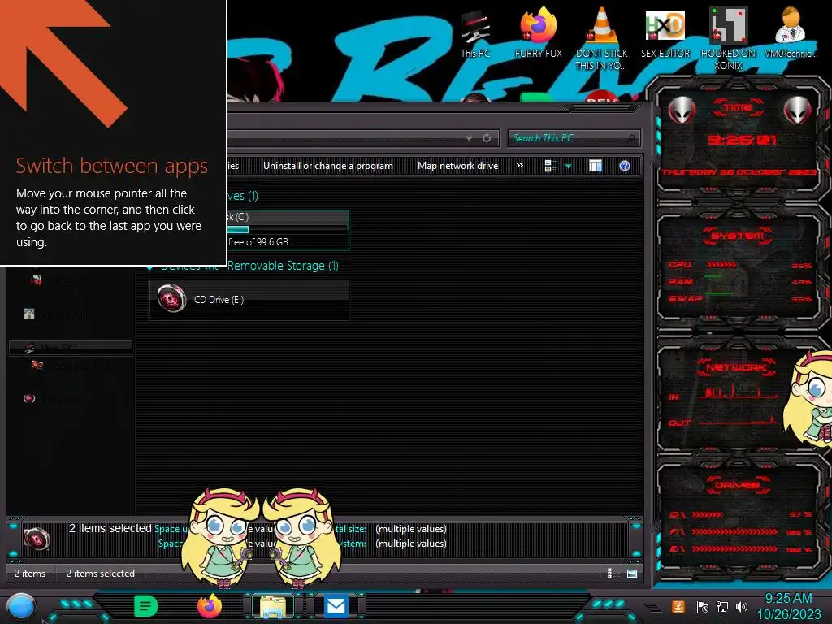Click the TIME widget clock readout

[x=743, y=140]
